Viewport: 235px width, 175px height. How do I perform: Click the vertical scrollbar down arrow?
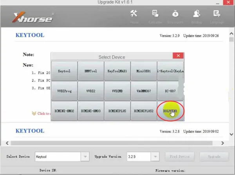[231, 134]
